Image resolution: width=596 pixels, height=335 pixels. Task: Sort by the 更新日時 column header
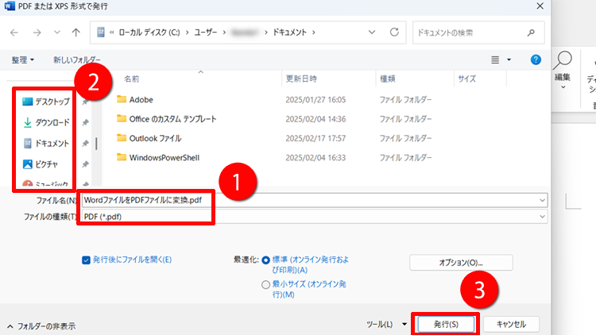pos(301,79)
